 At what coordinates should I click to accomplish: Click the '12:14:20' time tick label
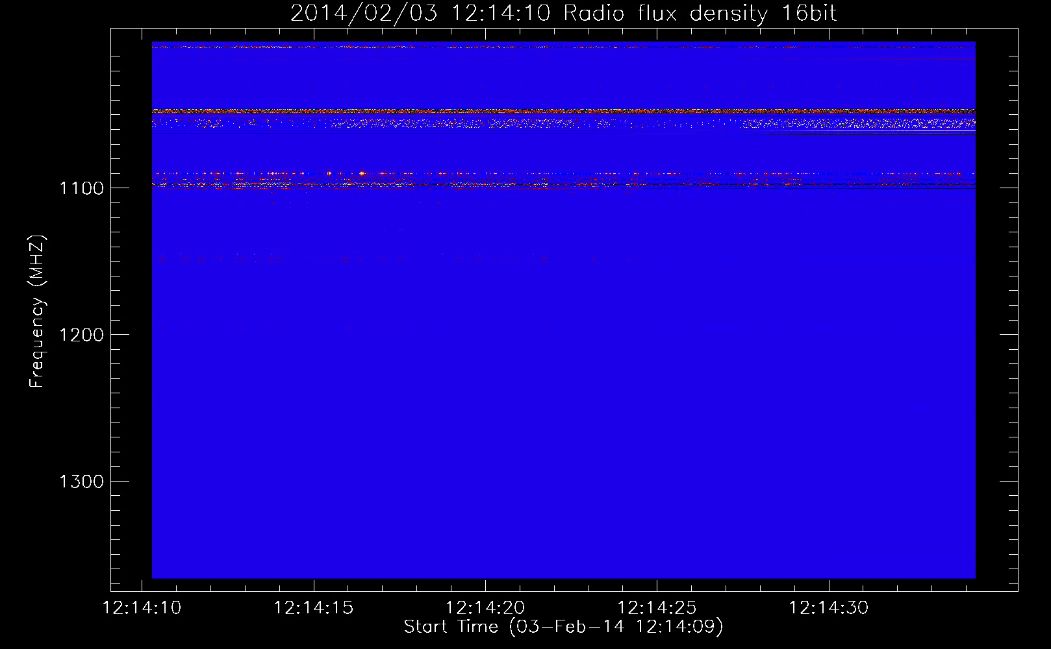[485, 608]
